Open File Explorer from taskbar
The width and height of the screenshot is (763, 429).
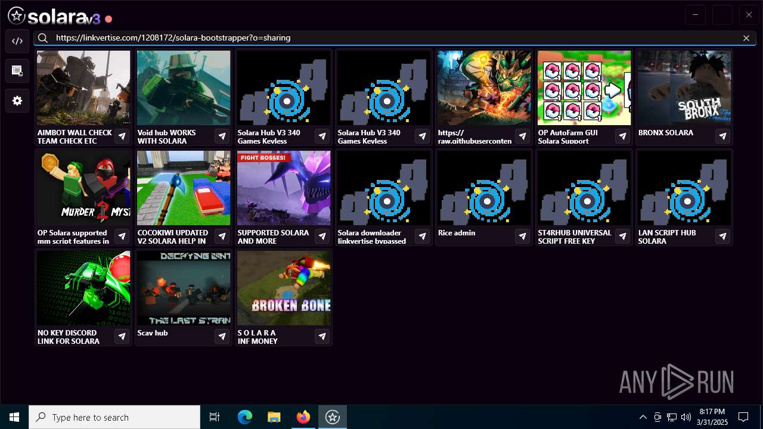[x=274, y=417]
